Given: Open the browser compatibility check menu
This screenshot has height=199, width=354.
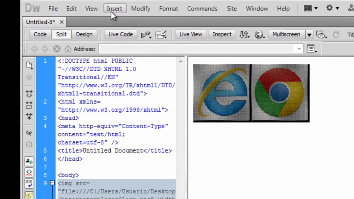Looking at the screenshot, I should 146,35.
